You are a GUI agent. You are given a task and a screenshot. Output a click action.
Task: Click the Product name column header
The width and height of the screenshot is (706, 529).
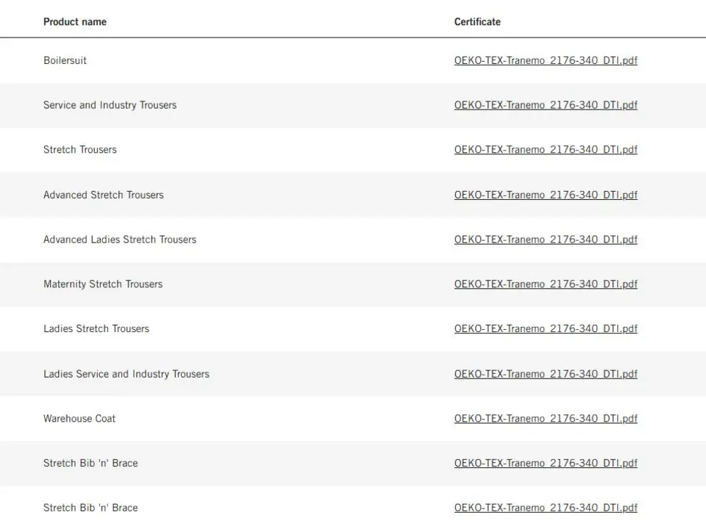tap(75, 21)
